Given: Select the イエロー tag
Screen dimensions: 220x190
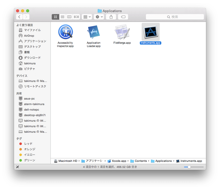Looking at the screenshot, I should [32, 155].
